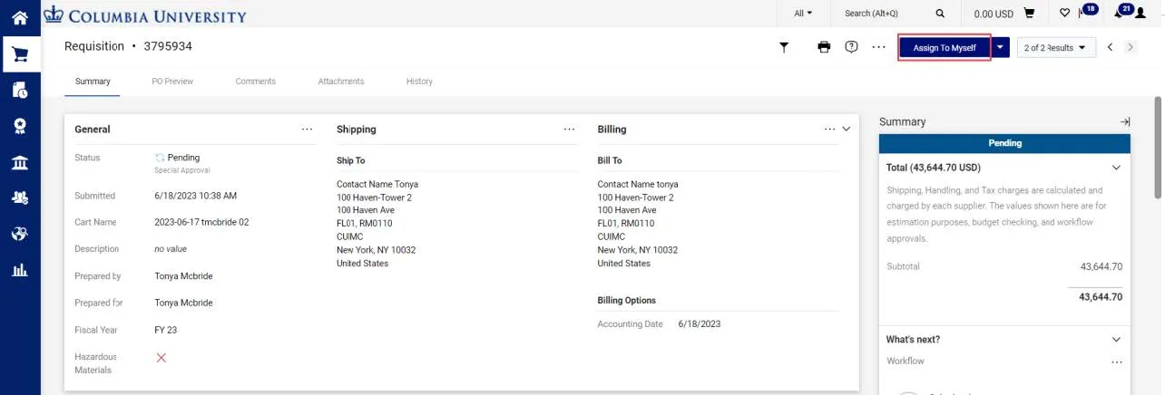Click the Bill To heading
This screenshot has width=1165, height=395.
tap(610, 160)
